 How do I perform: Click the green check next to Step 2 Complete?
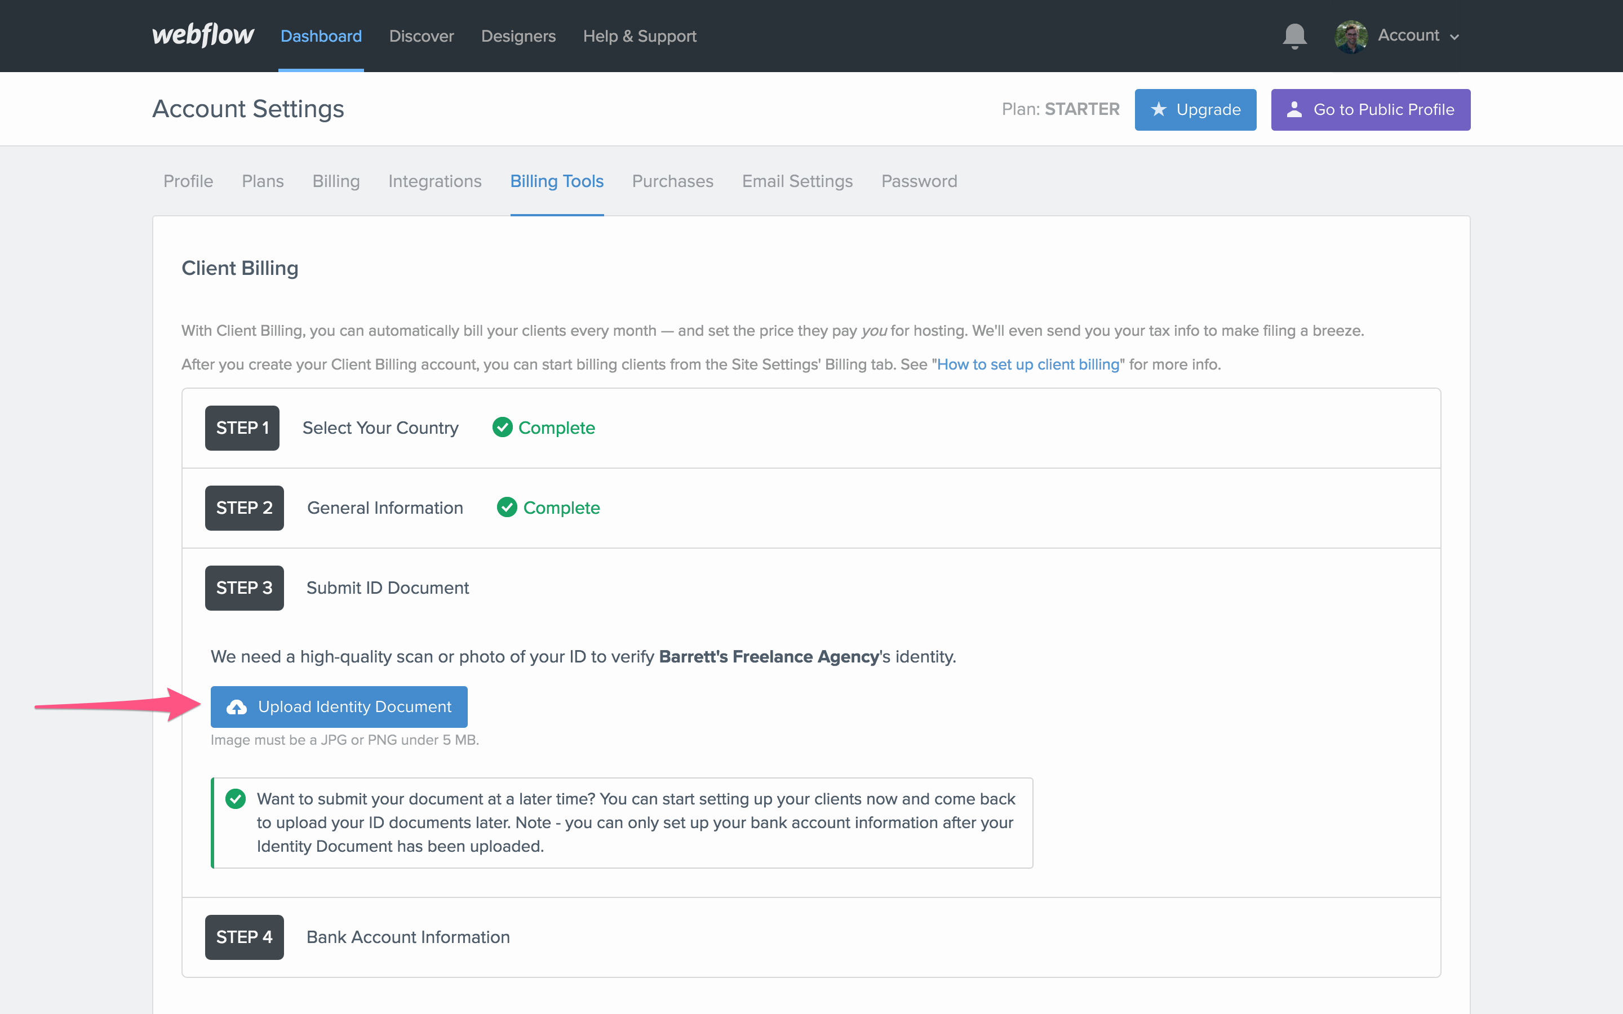point(507,507)
